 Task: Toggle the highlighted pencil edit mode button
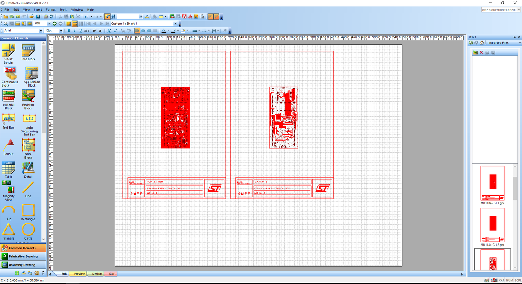pos(107,17)
